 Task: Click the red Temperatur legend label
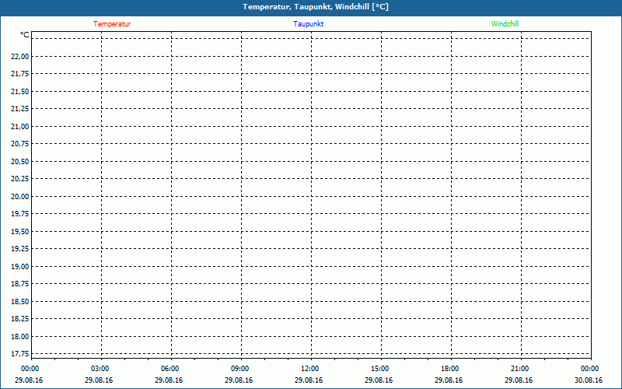click(x=112, y=24)
